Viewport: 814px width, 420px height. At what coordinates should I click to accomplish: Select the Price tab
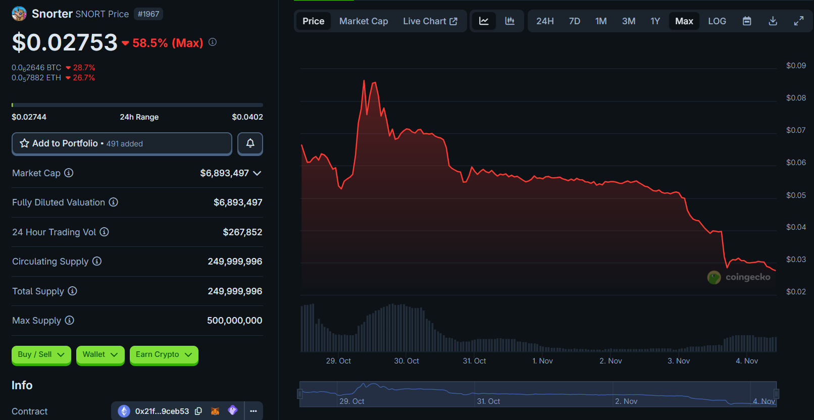coord(313,21)
